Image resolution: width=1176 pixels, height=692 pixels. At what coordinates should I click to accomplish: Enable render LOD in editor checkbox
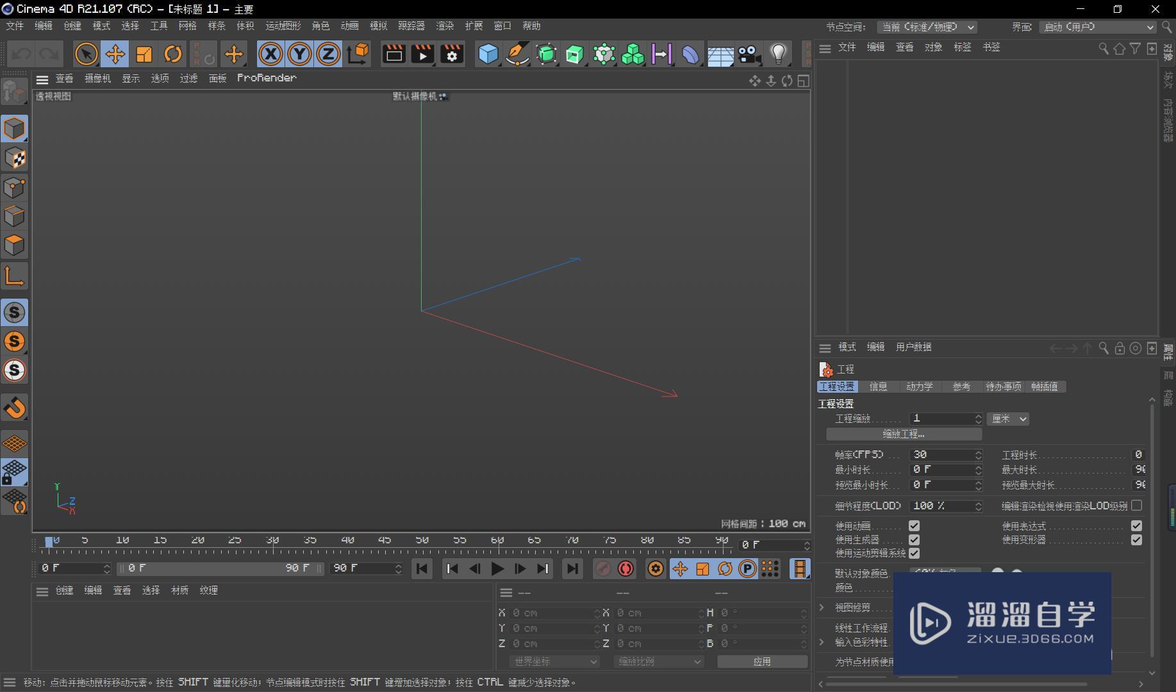click(1136, 506)
